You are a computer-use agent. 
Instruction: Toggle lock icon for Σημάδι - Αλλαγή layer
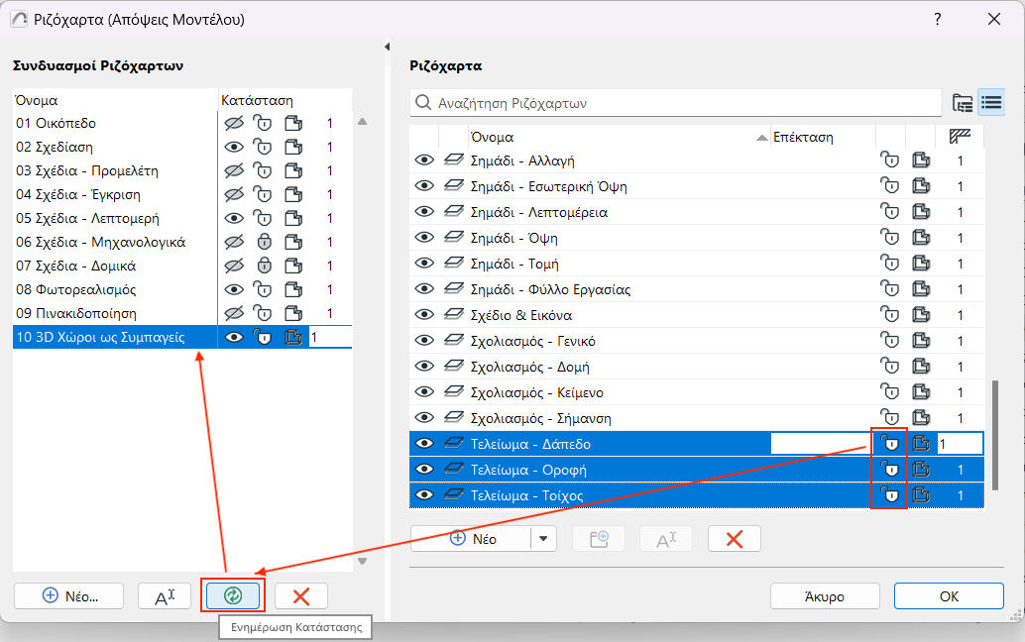pos(889,160)
